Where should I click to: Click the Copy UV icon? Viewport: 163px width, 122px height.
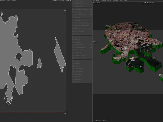73,61
